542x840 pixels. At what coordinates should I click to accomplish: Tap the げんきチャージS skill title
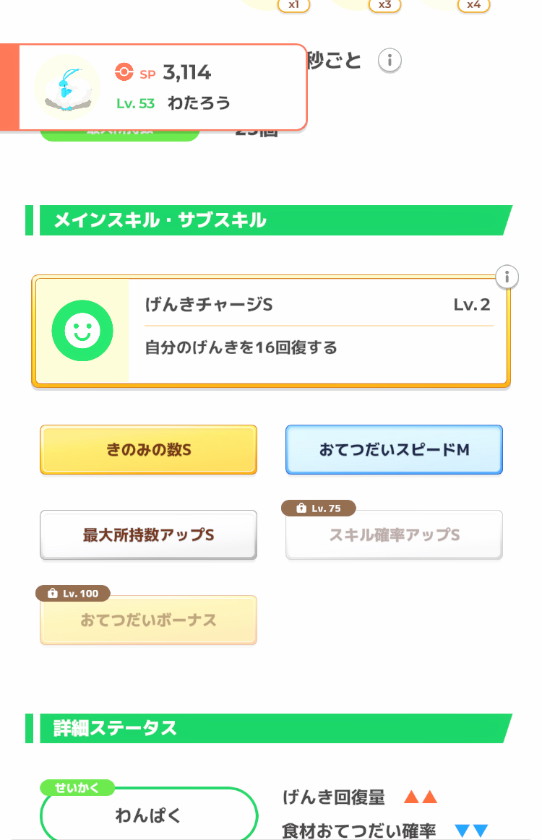point(209,305)
